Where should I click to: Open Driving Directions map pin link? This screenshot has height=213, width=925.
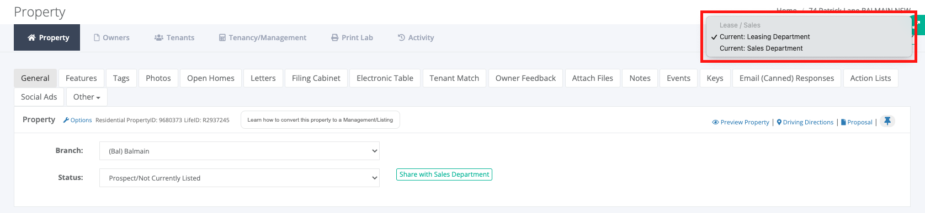coord(805,122)
